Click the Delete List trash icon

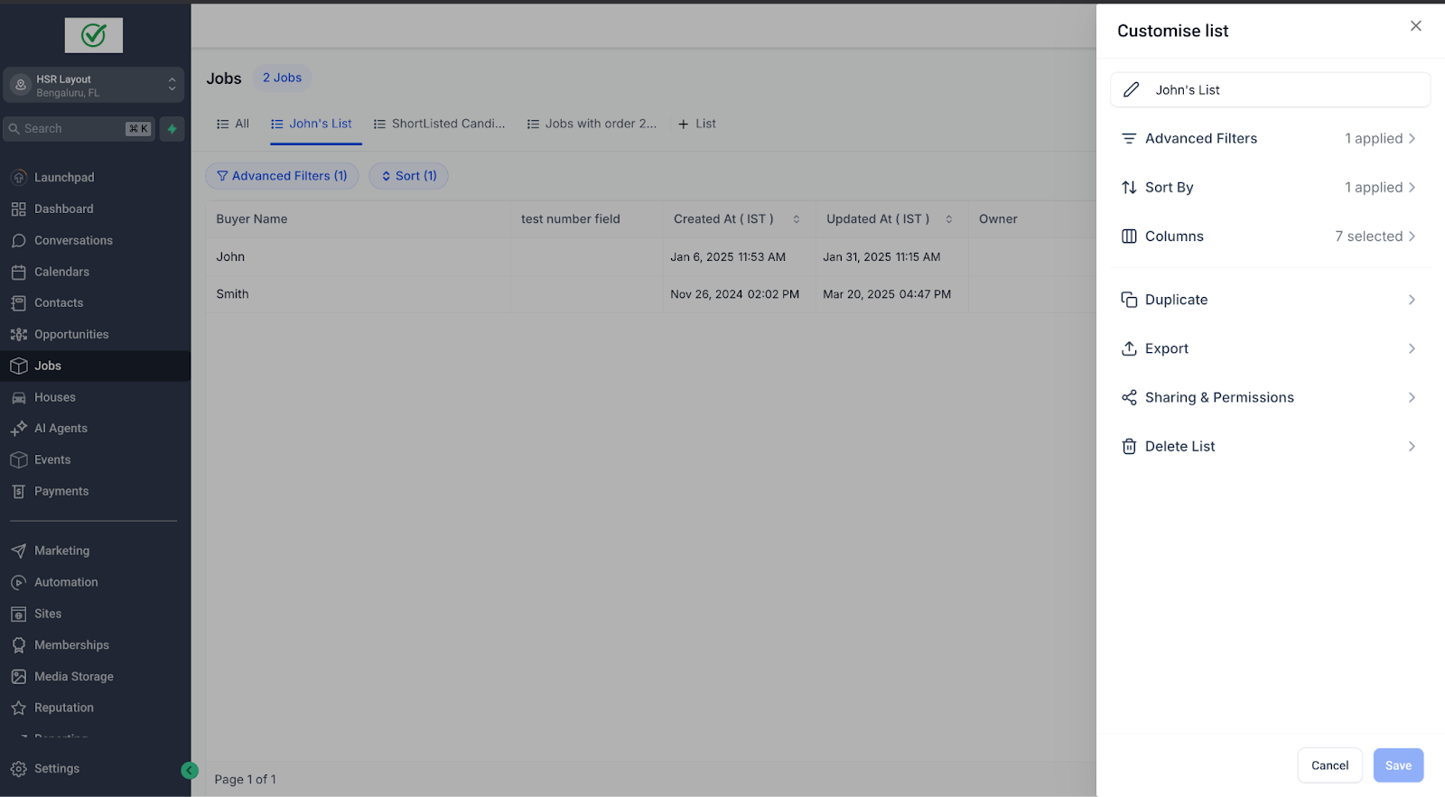[1129, 447]
